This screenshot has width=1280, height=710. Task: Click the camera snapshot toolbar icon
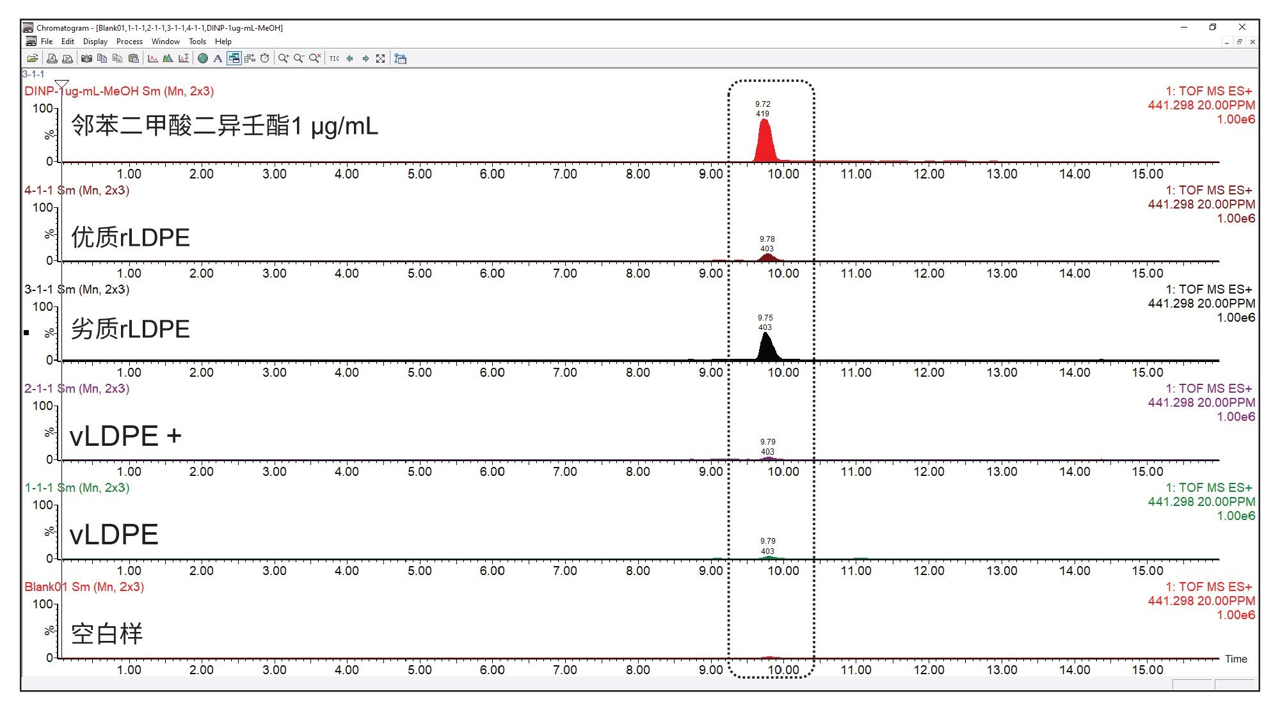point(86,58)
